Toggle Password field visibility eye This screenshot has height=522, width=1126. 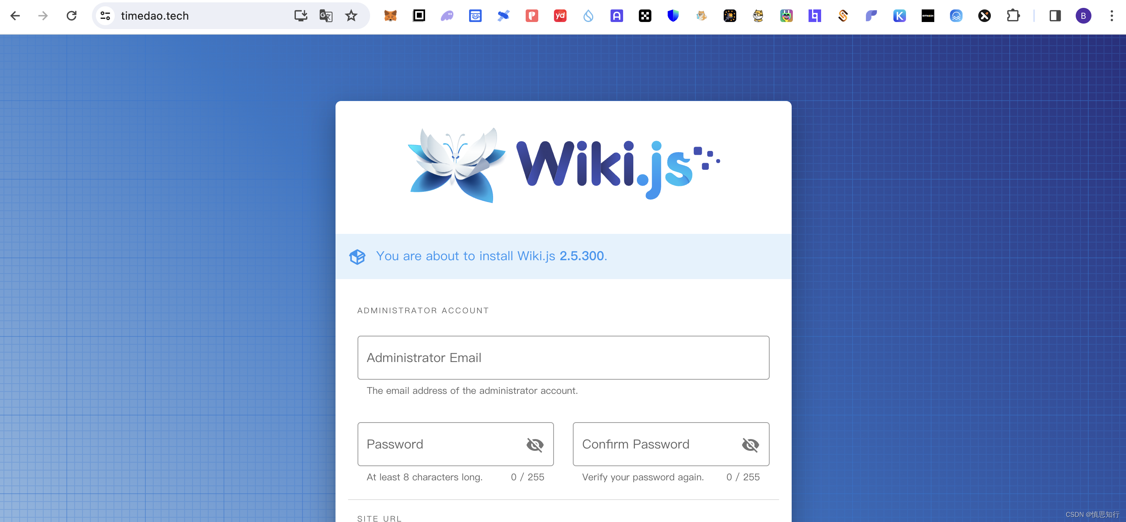pyautogui.click(x=535, y=445)
